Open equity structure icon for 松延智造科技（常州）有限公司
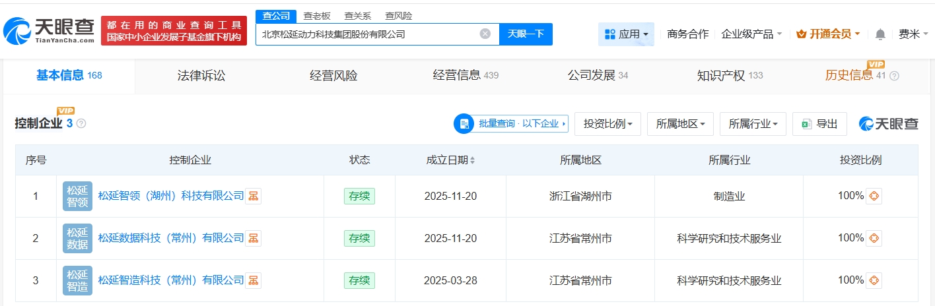Viewport: 935px width, 306px height. [253, 280]
